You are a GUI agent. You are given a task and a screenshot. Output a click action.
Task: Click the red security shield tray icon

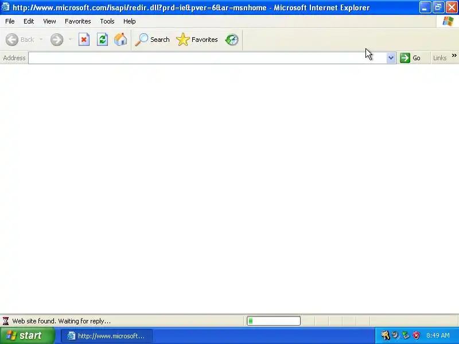416,335
